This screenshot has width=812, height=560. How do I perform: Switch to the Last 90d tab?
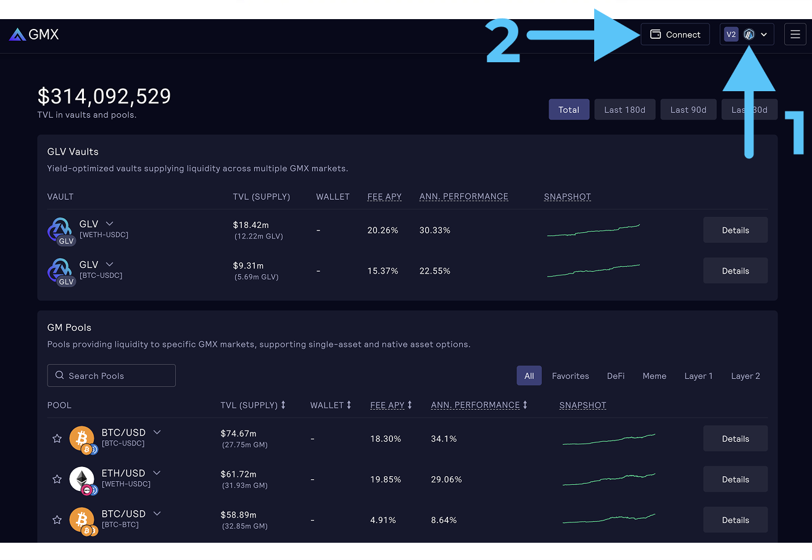point(688,110)
